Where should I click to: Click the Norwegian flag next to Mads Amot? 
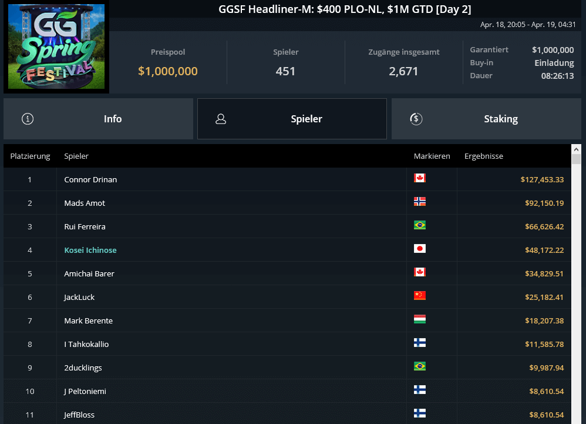coord(420,201)
